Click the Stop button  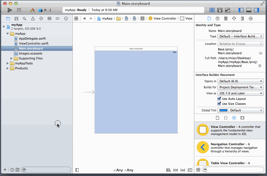pyautogui.click(x=19, y=10)
